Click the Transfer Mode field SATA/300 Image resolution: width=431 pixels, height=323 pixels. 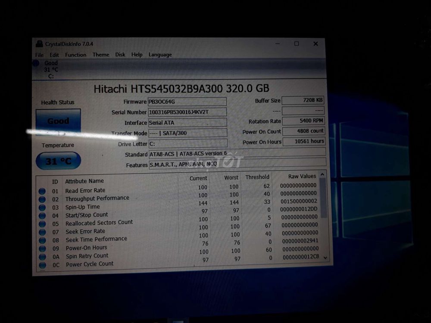pos(188,133)
